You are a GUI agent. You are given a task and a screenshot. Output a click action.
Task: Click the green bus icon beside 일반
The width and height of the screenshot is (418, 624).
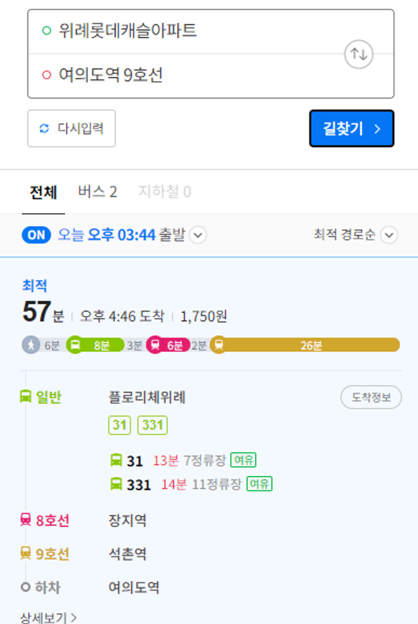25,397
